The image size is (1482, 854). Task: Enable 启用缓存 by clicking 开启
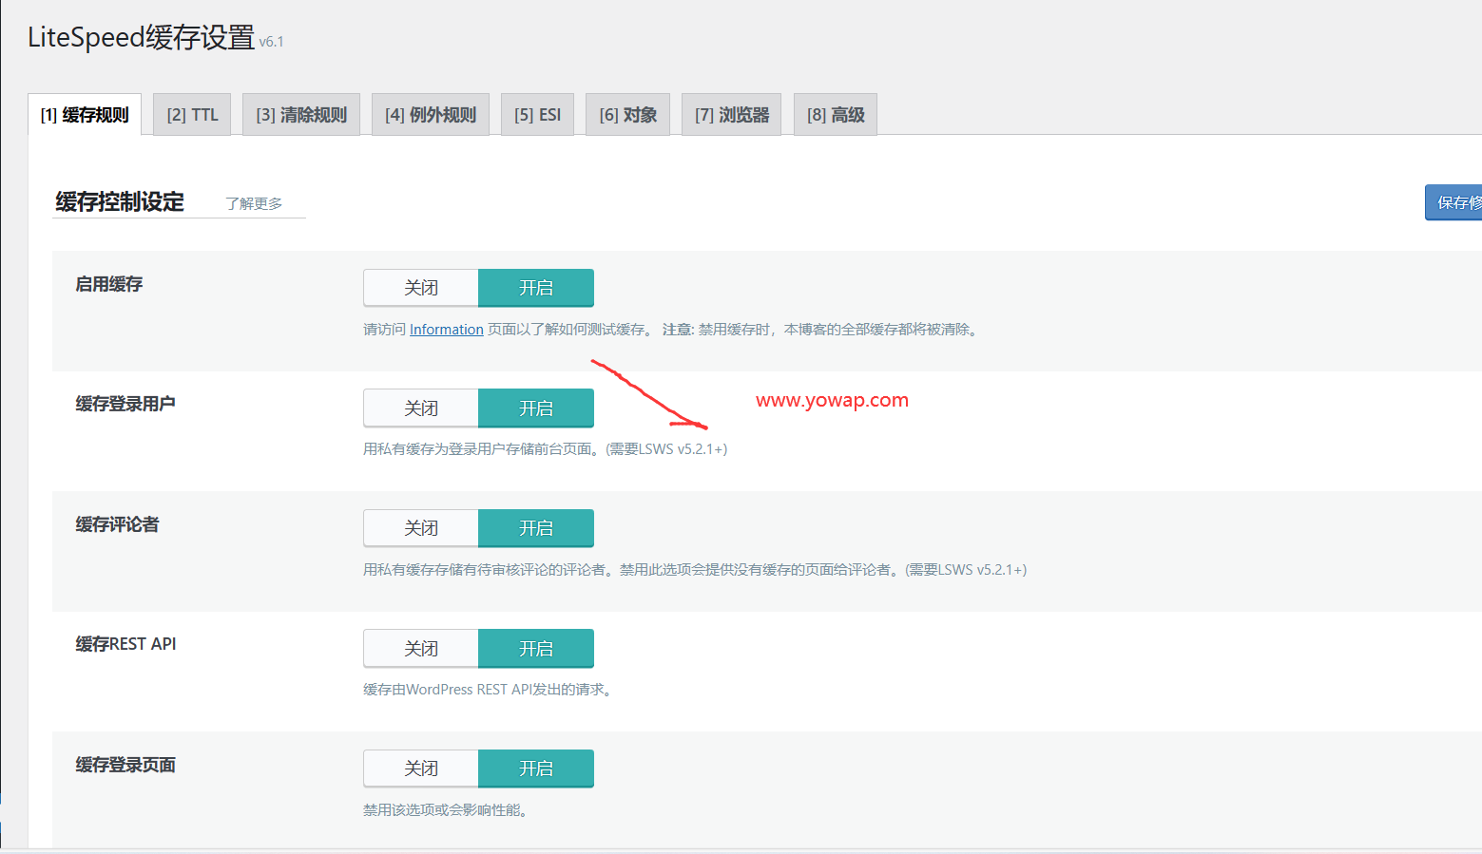(x=536, y=287)
